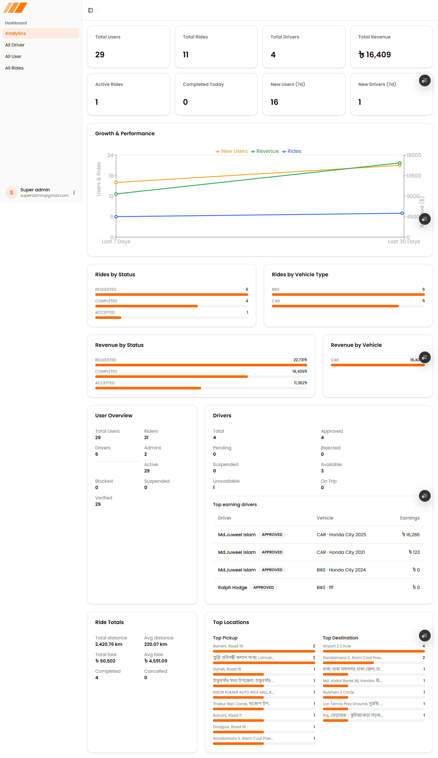Click the Super admin avatar letter S

[x=12, y=193]
